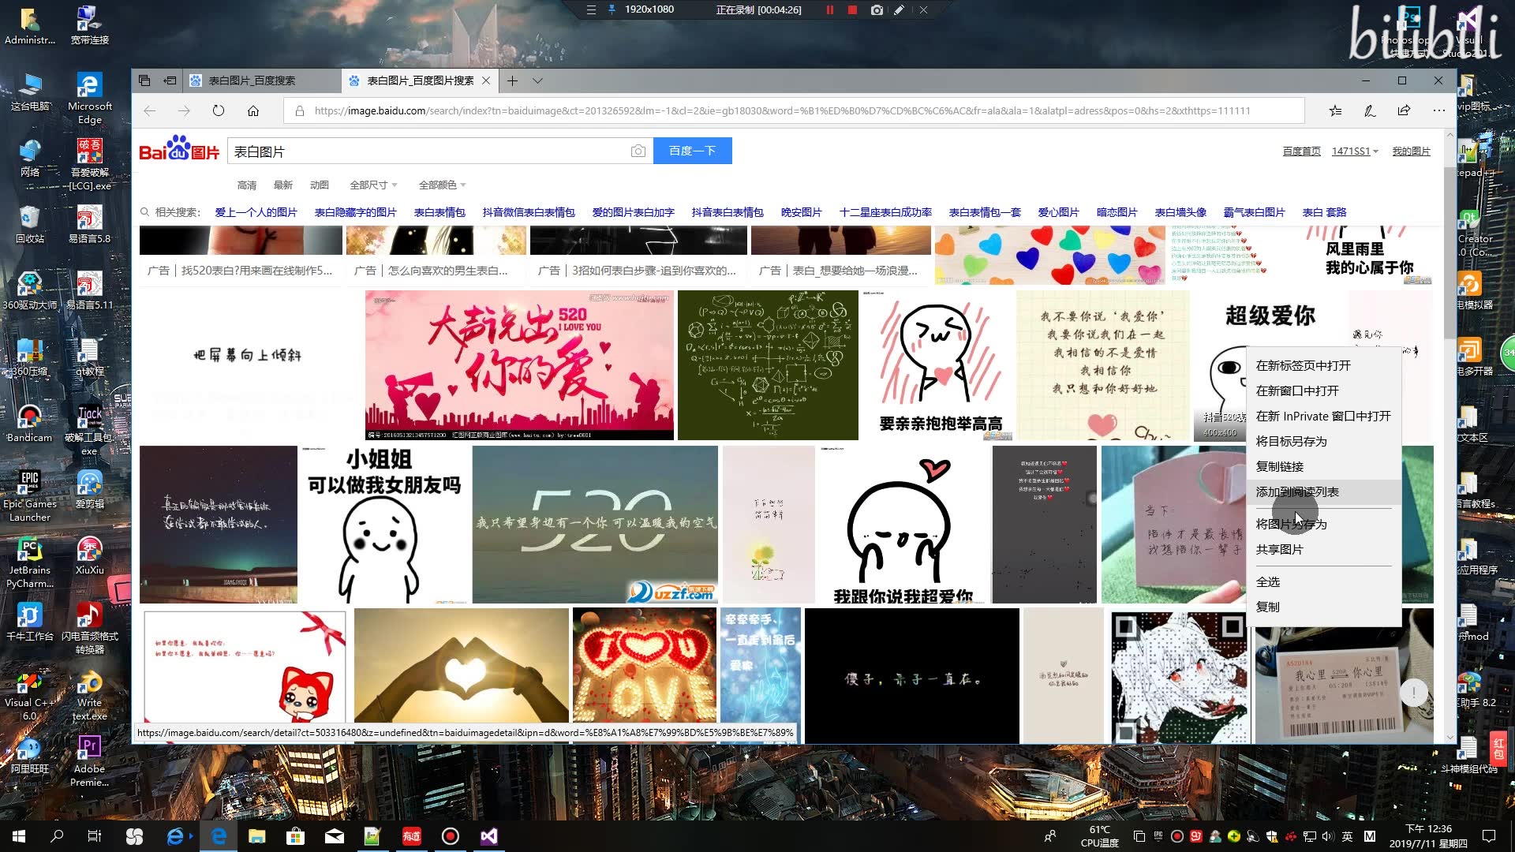Close the 表白图片_百度图片搜索 tab

[486, 80]
